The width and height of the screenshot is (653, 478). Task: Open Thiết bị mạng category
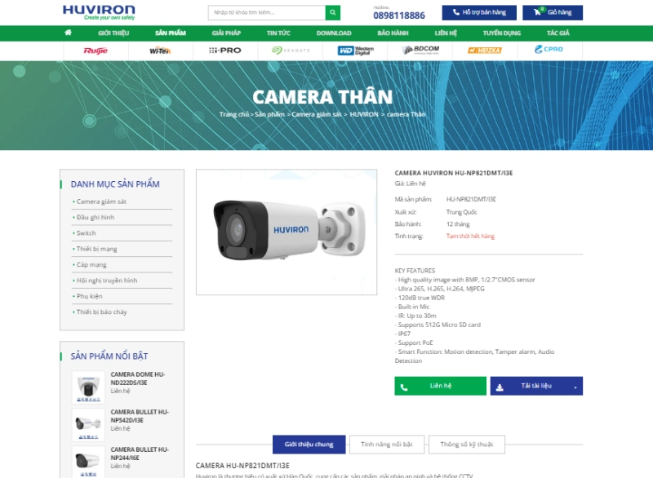(96, 249)
